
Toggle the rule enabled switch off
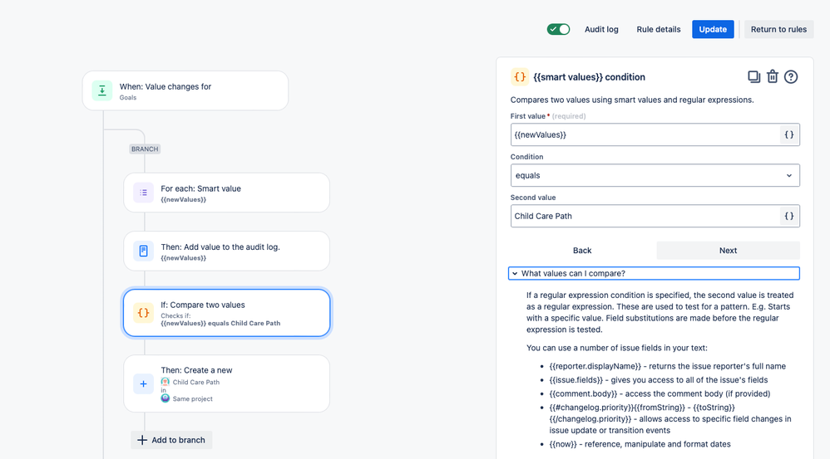(558, 29)
